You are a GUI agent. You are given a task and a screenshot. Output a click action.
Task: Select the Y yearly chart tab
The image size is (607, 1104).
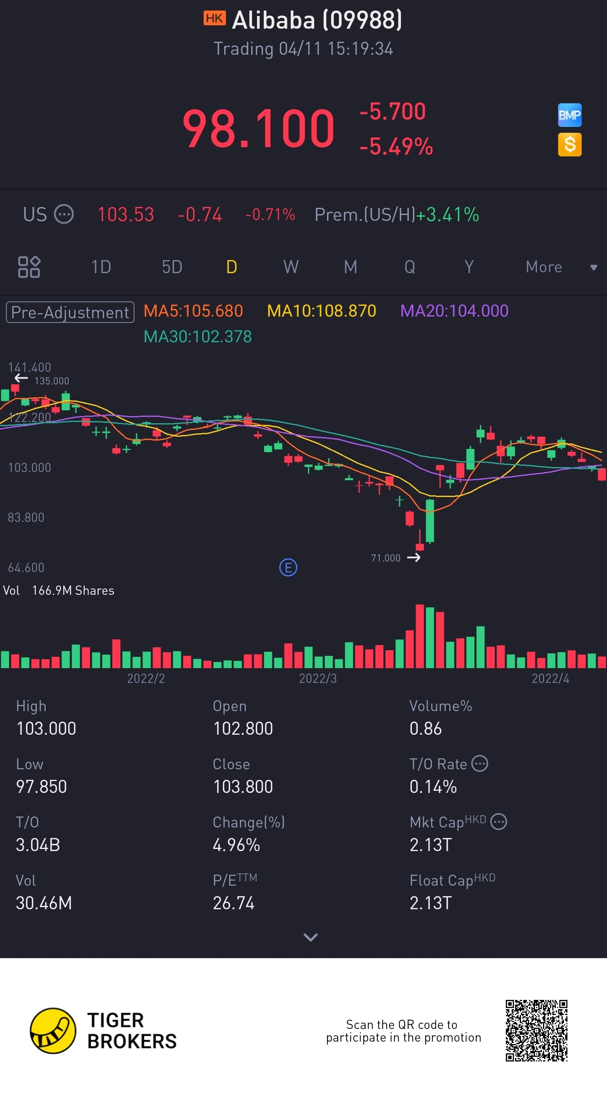point(470,267)
